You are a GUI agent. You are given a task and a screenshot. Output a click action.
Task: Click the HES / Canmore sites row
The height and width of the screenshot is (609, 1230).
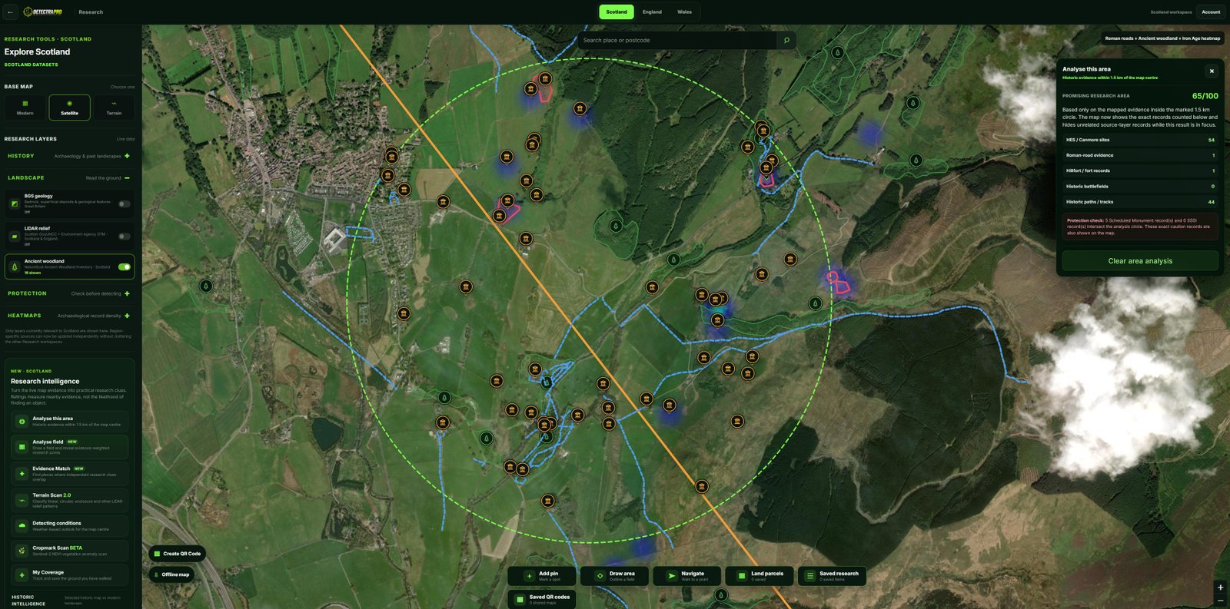point(1140,140)
